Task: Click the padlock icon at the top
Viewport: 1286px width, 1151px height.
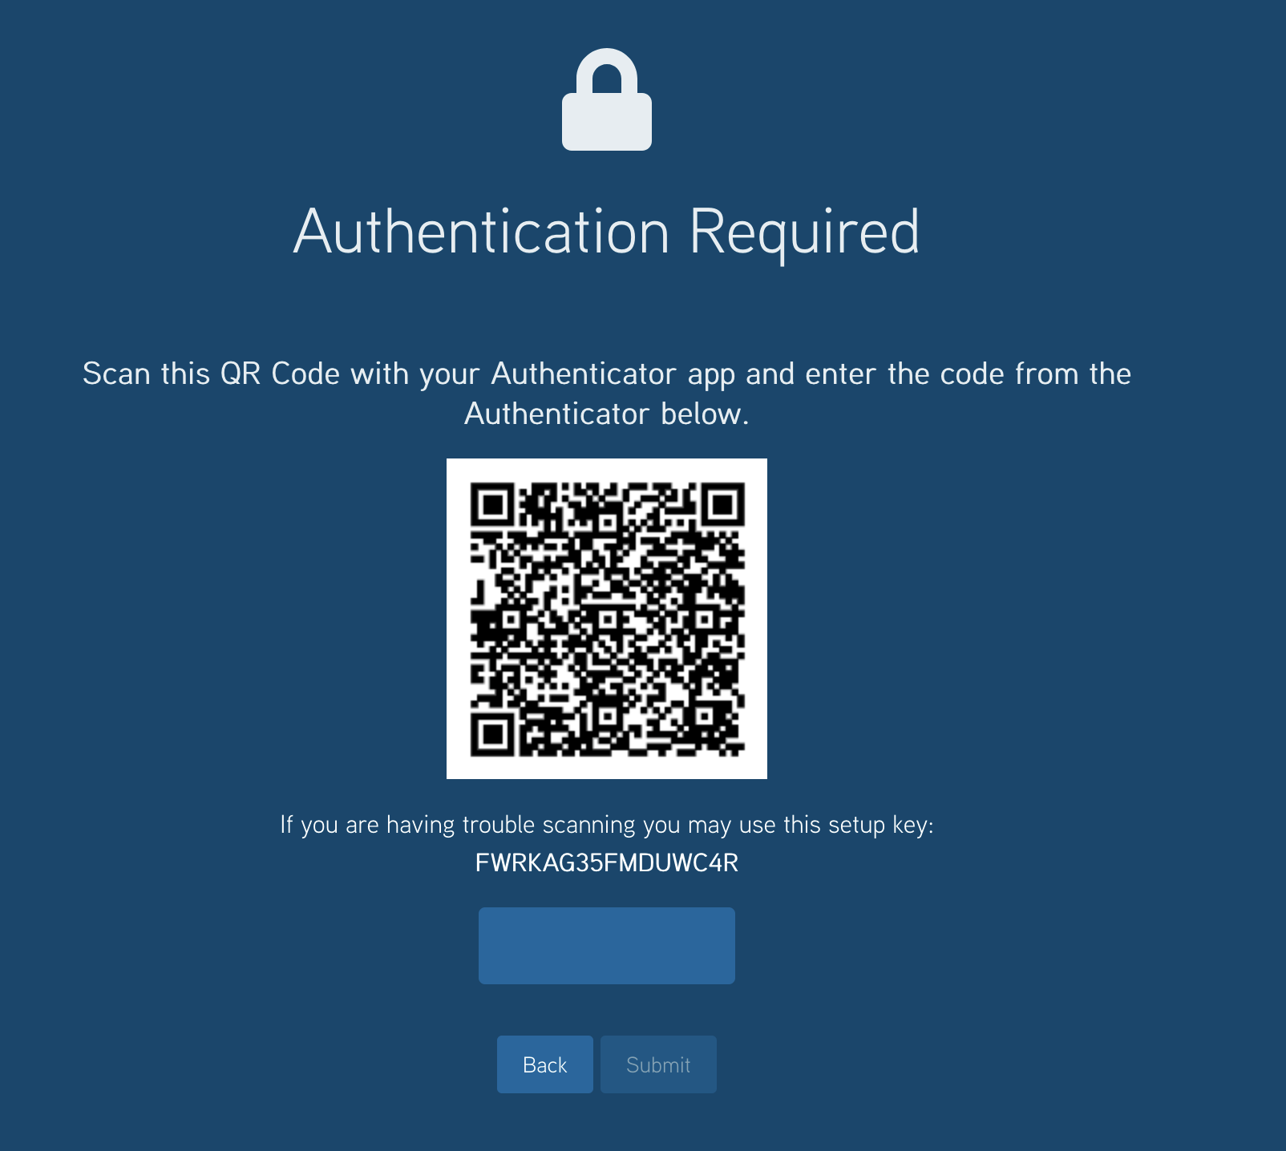Action: [x=607, y=99]
